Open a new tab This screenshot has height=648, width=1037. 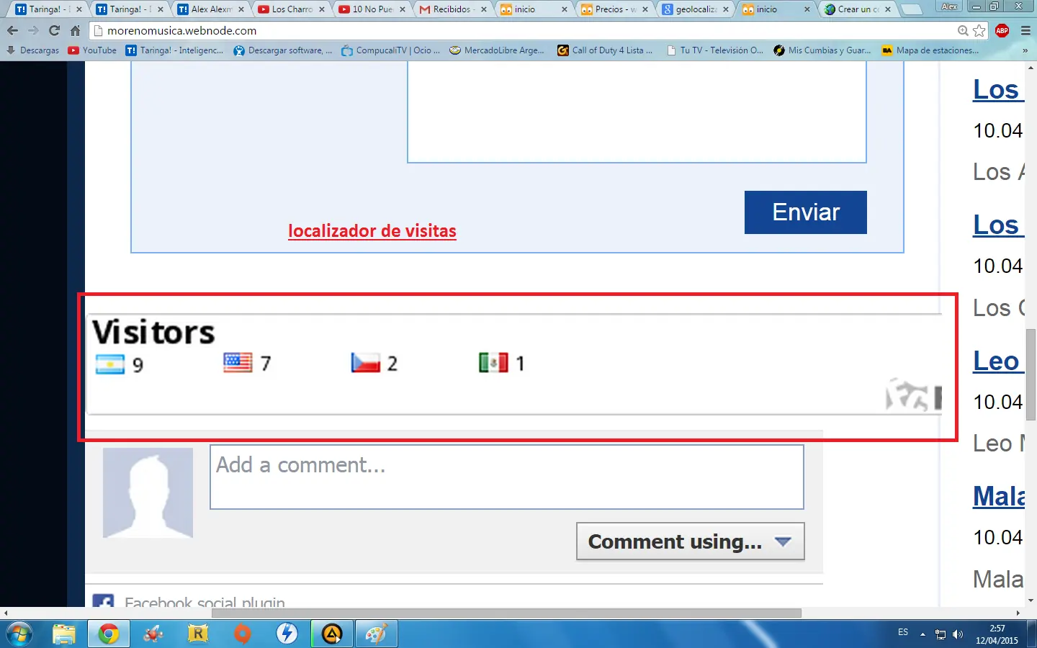[x=912, y=9]
